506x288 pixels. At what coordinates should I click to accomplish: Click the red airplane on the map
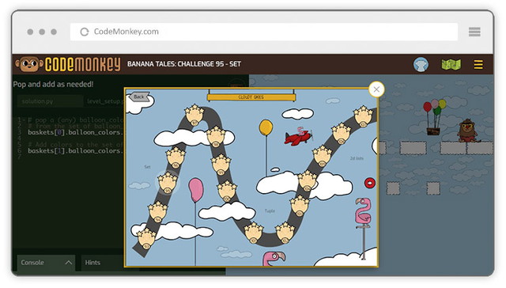tap(299, 136)
